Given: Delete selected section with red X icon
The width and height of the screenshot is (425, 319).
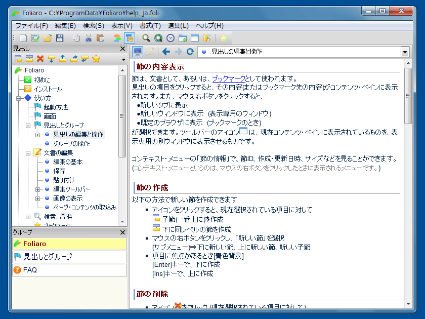Looking at the screenshot, I should (x=40, y=59).
